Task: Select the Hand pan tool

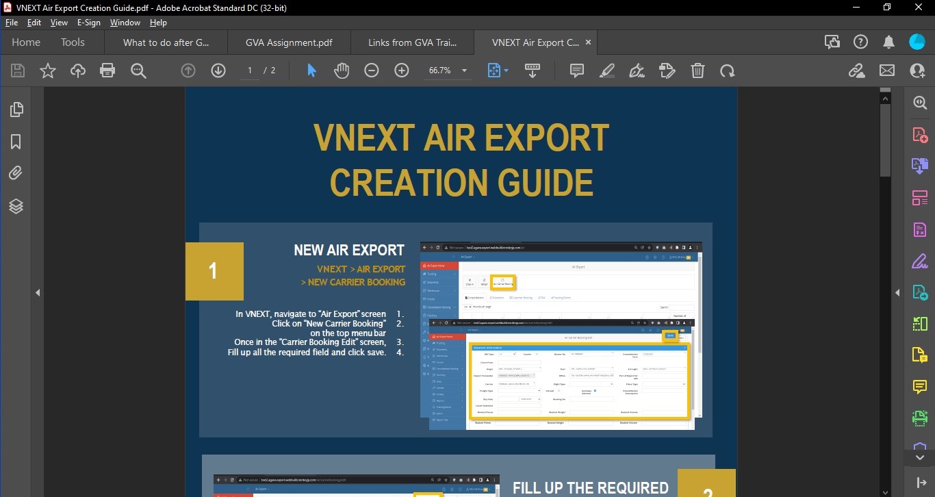Action: tap(341, 71)
